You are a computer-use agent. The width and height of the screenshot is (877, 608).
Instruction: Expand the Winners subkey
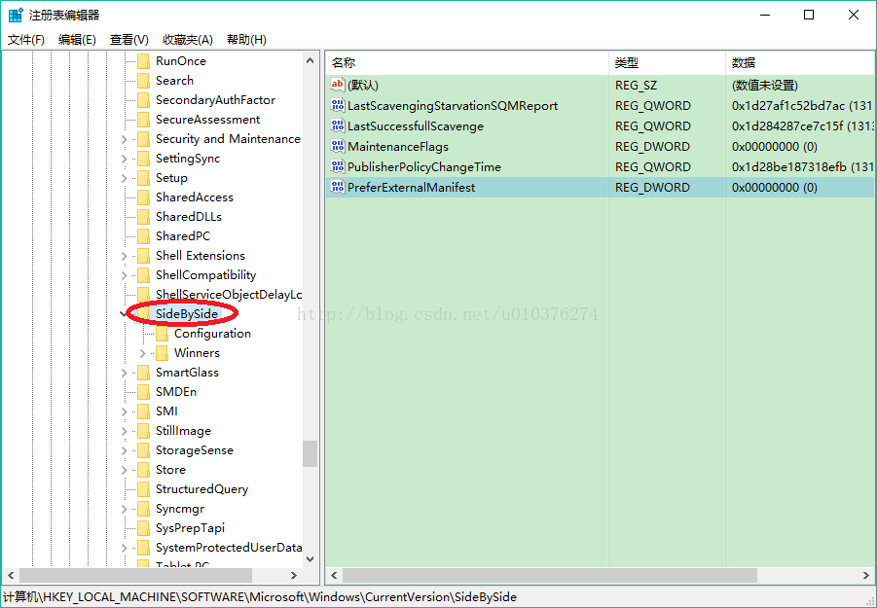click(143, 353)
